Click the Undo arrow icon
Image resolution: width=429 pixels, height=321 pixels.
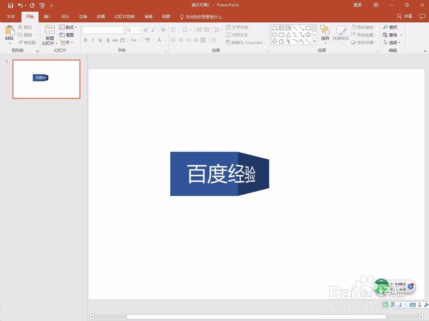(x=21, y=5)
